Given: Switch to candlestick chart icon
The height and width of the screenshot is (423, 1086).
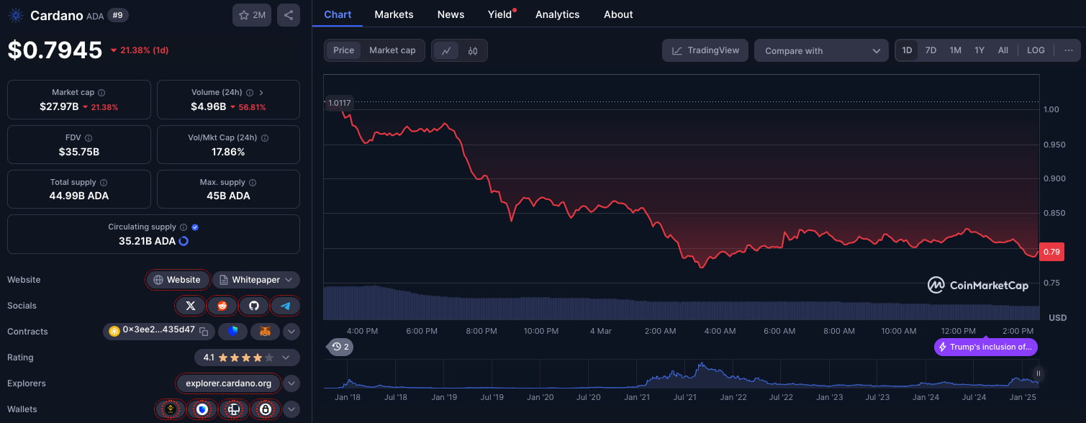Looking at the screenshot, I should click(x=473, y=50).
